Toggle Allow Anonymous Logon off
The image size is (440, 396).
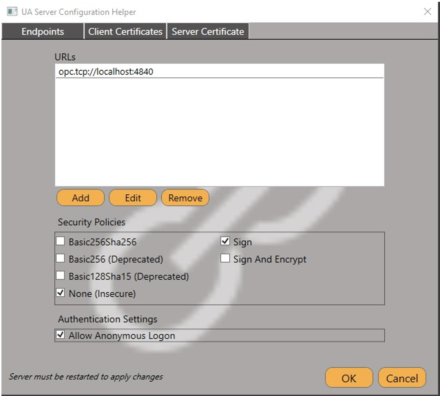pos(61,335)
